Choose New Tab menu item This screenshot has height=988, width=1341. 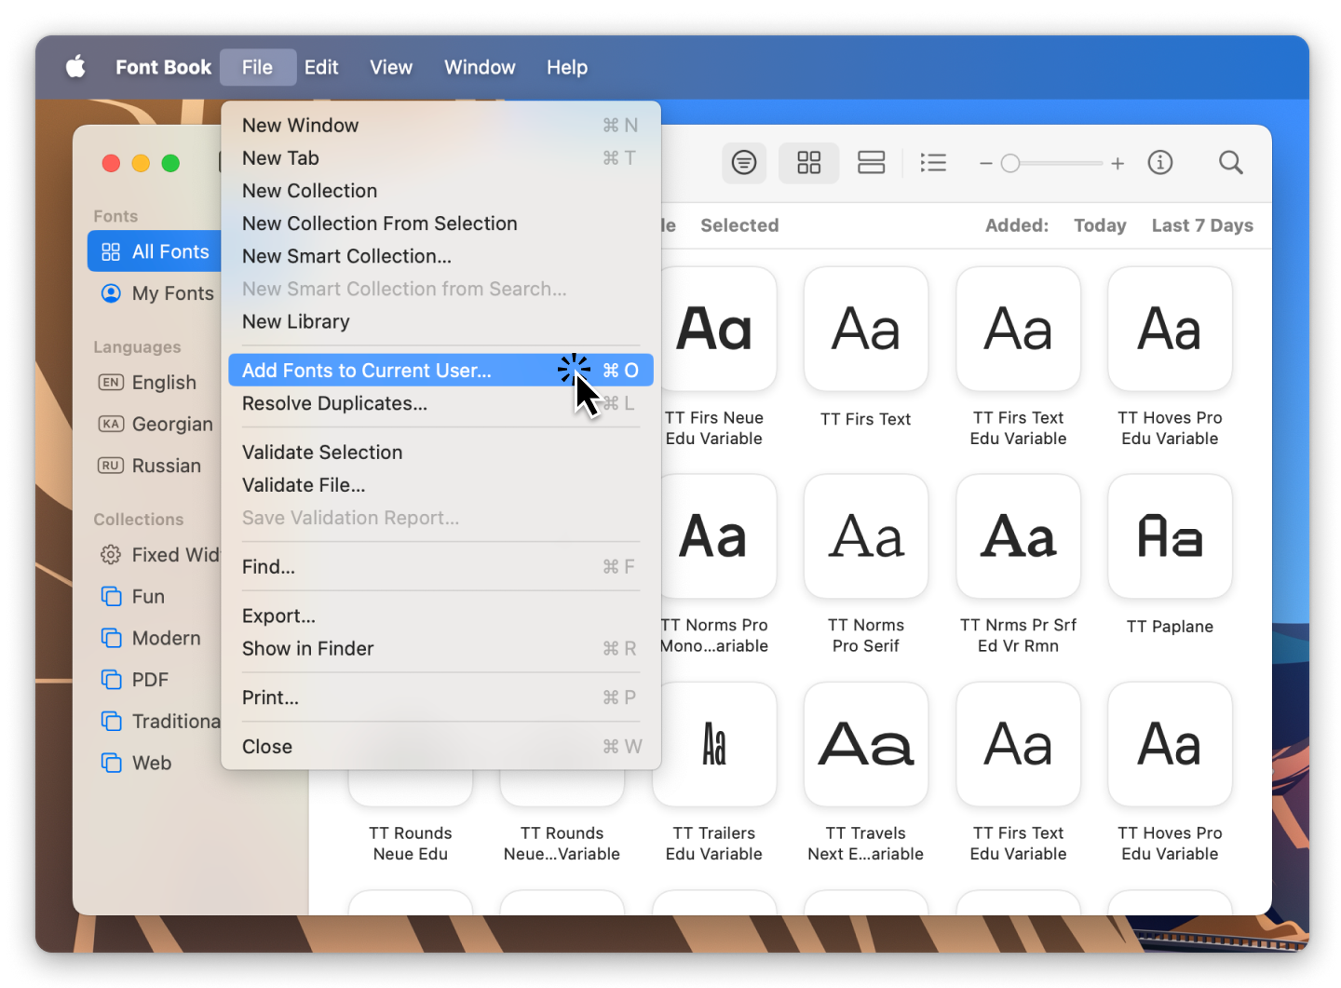pos(440,158)
